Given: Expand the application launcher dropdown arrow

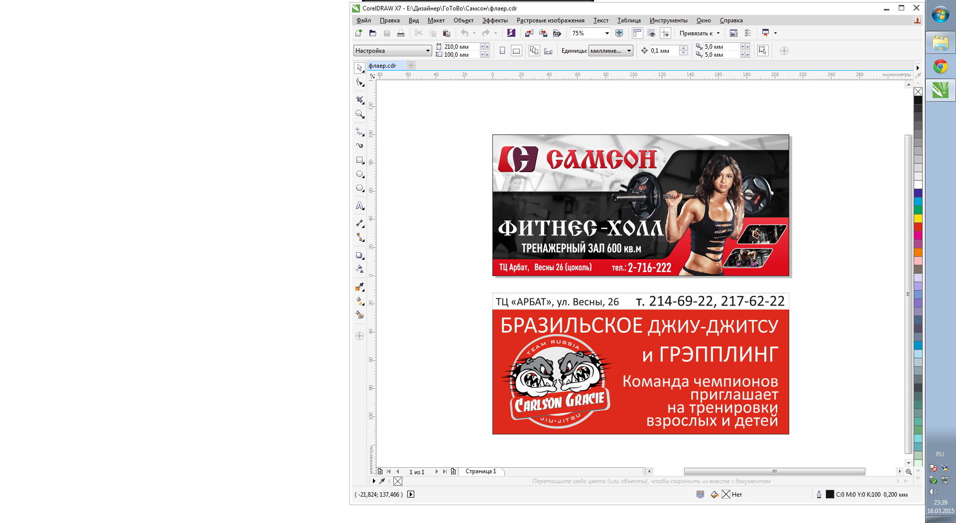Looking at the screenshot, I should click(x=775, y=33).
